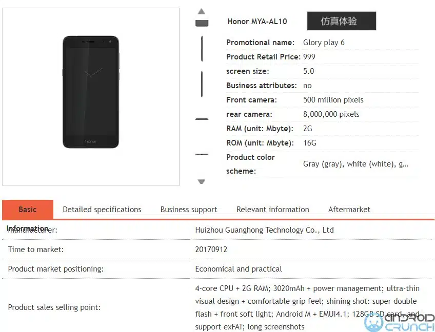Open the Detailed specifications tab

point(102,210)
